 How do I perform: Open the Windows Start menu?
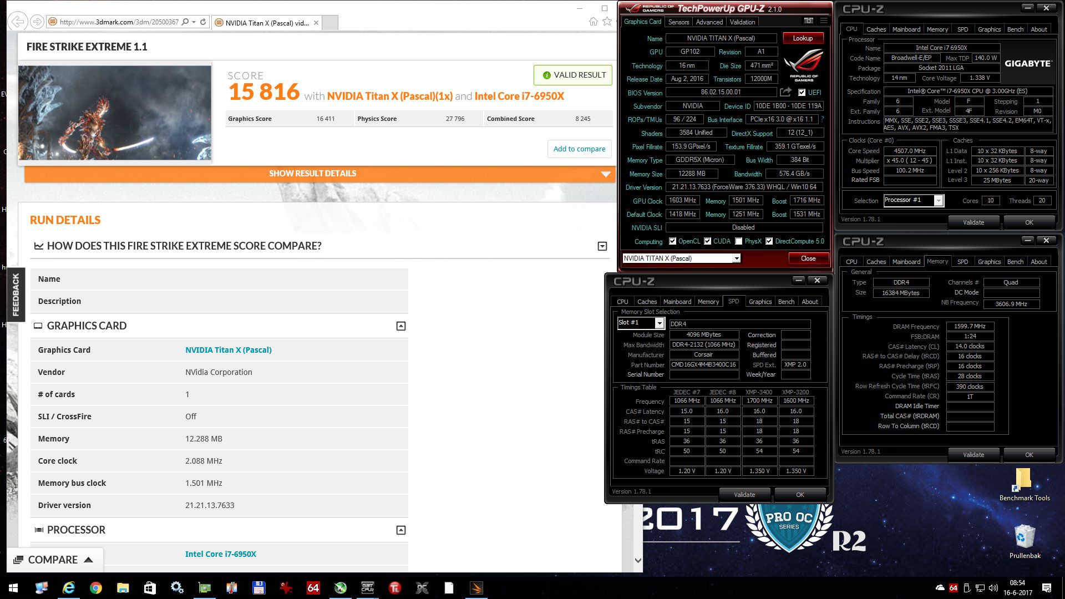pyautogui.click(x=13, y=588)
